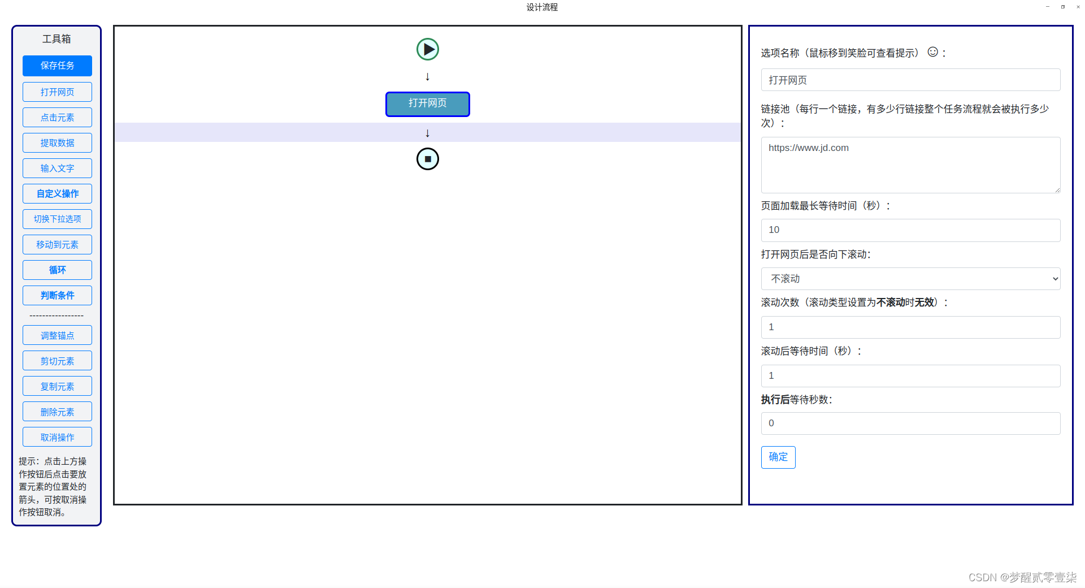Choose the 切换下拉选项 tool
1085x588 pixels.
tap(57, 219)
